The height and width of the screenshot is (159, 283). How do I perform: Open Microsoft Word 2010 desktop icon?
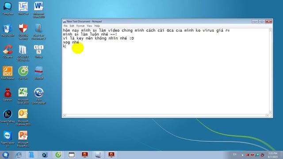point(38,10)
